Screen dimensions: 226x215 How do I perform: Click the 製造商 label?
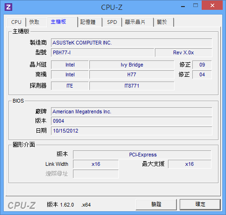(x=38, y=43)
